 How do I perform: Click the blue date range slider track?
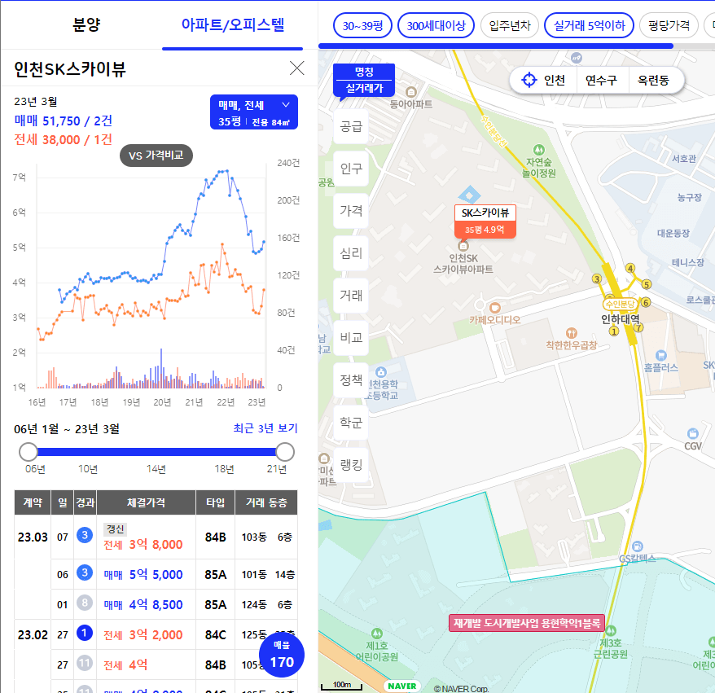tap(156, 452)
